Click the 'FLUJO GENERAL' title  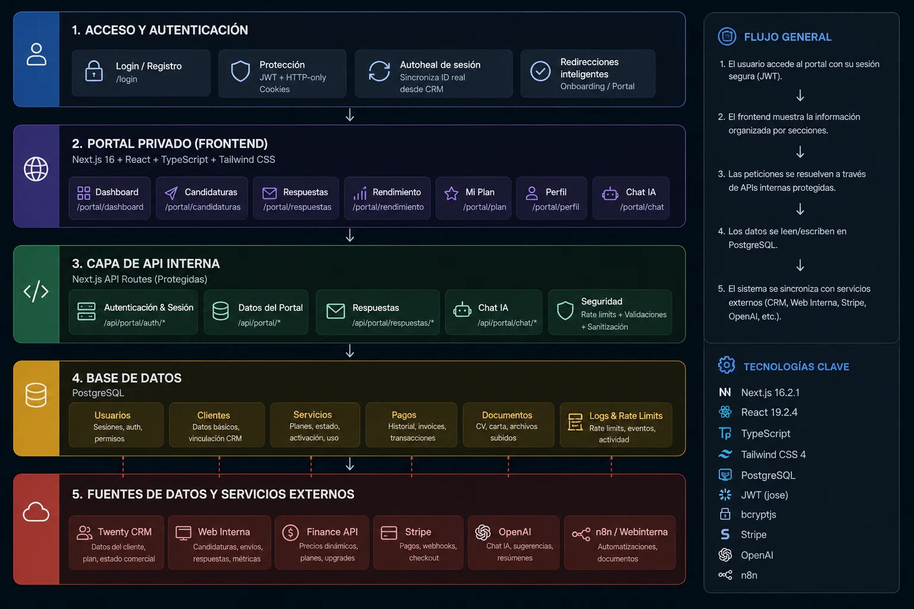click(788, 37)
